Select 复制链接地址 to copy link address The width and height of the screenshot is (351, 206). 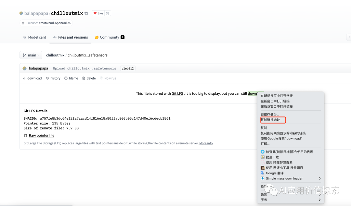(273, 120)
